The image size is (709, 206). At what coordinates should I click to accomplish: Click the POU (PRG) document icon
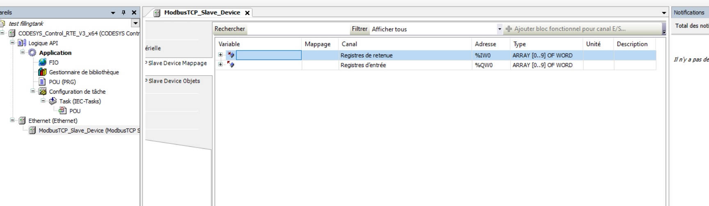[x=42, y=82]
